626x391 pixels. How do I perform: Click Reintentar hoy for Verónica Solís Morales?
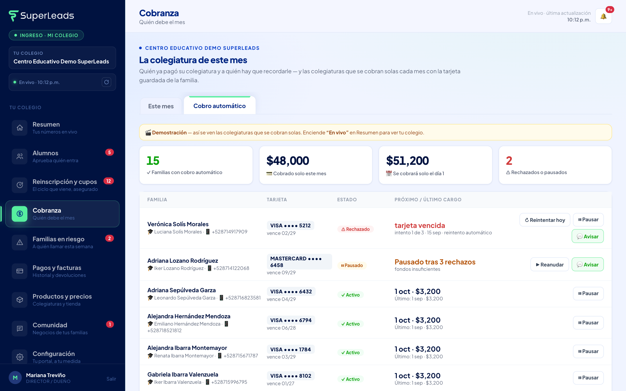click(545, 220)
